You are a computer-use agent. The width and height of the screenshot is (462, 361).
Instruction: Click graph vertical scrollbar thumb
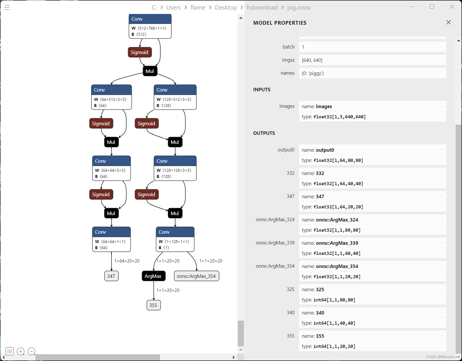241,333
